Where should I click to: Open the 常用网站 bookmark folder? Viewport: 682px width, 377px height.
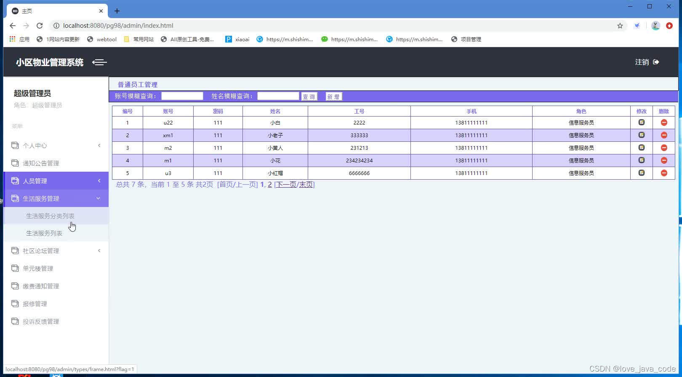coord(139,39)
